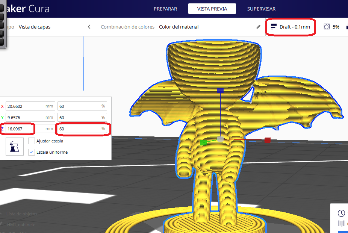Select the VISTA PREVIA tab
Screen dimensions: 348x233
212,9
